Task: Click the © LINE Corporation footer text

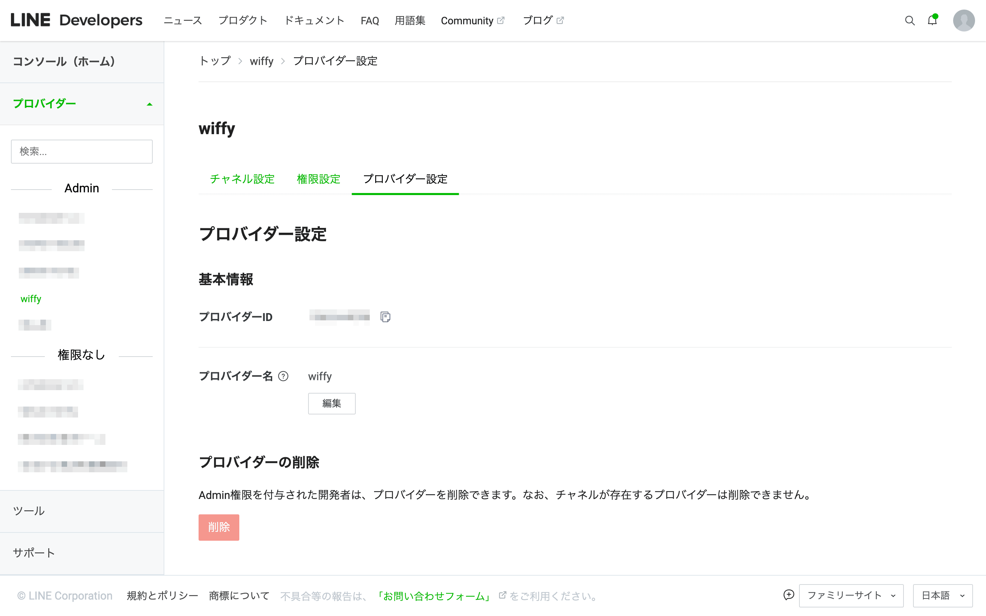Action: pyautogui.click(x=65, y=595)
